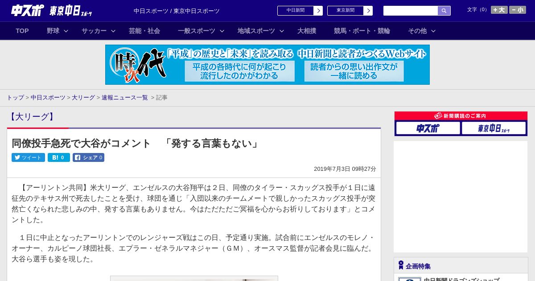This screenshot has height=281, width=535.
Task: Go to 大リーグ in the breadcrumb
Action: [83, 97]
